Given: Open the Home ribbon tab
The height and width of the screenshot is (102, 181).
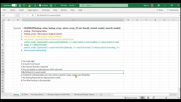Looking at the screenshot, I should click(x=12, y=10).
